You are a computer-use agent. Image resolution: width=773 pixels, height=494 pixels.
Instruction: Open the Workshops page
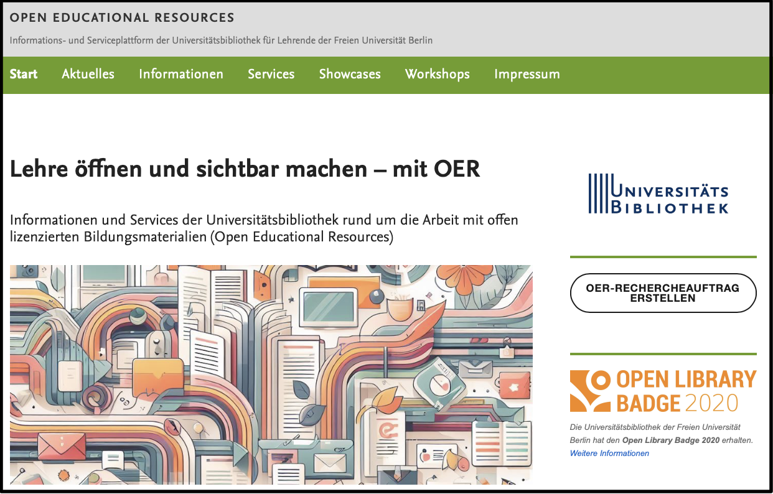[438, 75]
